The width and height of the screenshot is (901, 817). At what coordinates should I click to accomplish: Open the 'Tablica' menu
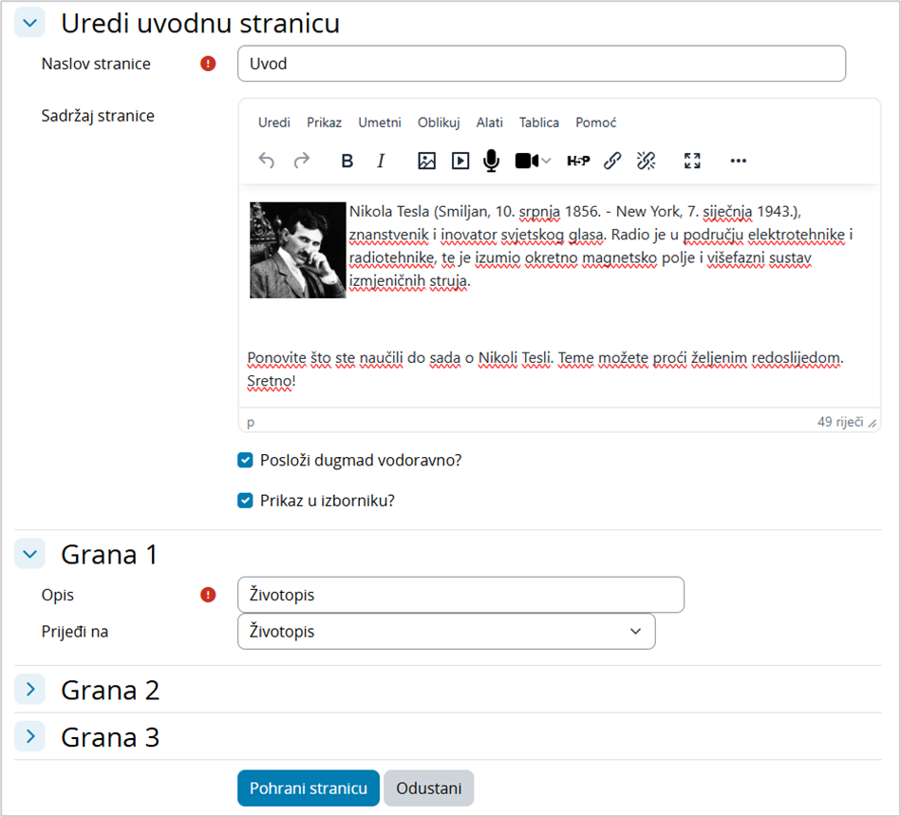pyautogui.click(x=538, y=123)
